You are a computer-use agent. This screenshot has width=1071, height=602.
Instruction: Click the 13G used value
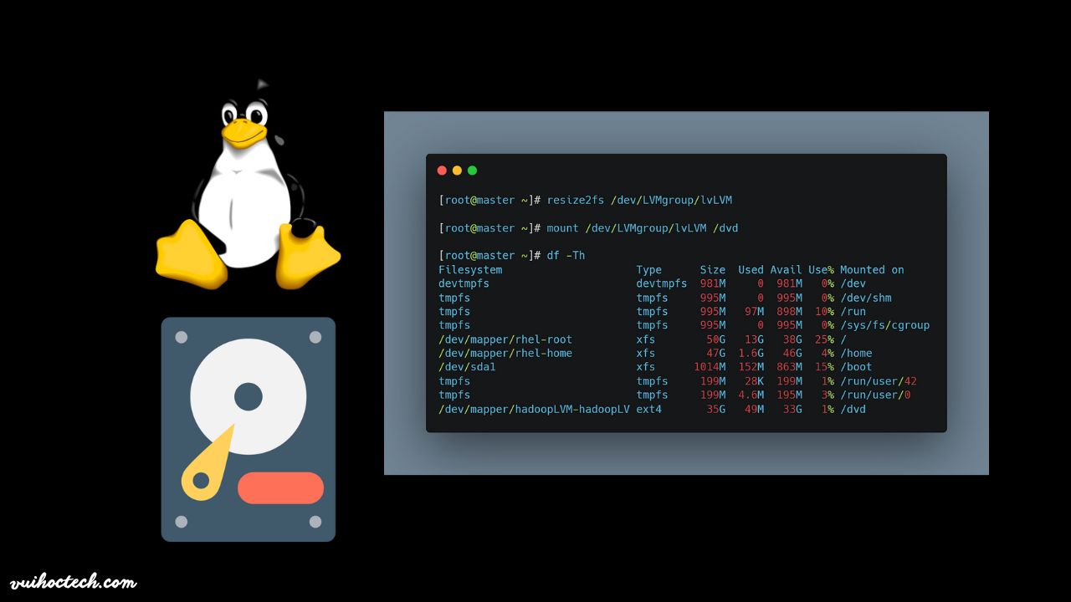754,339
